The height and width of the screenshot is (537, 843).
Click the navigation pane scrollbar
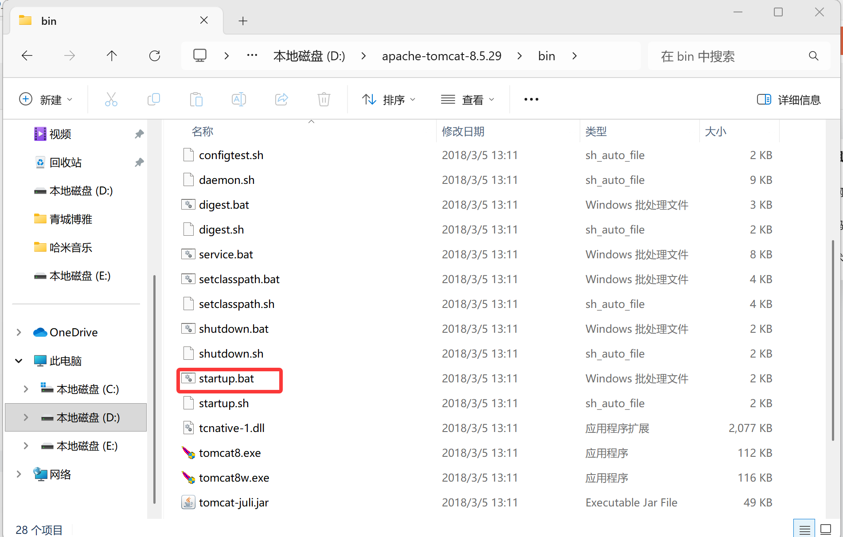[154, 389]
